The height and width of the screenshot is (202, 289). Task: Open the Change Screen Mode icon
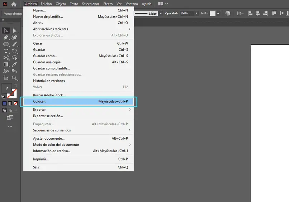(x=10, y=117)
